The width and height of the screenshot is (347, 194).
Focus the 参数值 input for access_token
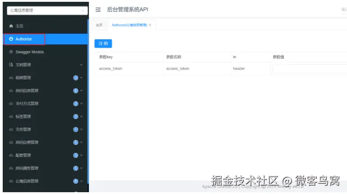coord(310,69)
